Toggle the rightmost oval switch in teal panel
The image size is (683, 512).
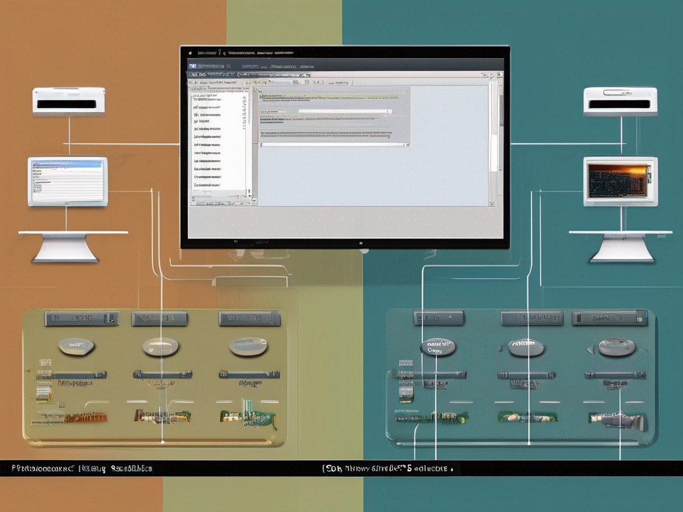tap(616, 347)
